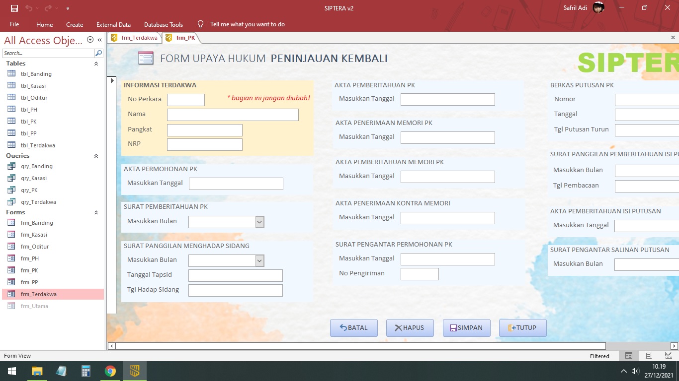Open the External Data ribbon tab
Screen dimensions: 679x381
coord(113,24)
